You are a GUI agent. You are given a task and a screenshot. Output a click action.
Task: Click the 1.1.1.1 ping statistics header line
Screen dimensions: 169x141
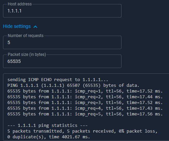pyautogui.click(x=47, y=126)
